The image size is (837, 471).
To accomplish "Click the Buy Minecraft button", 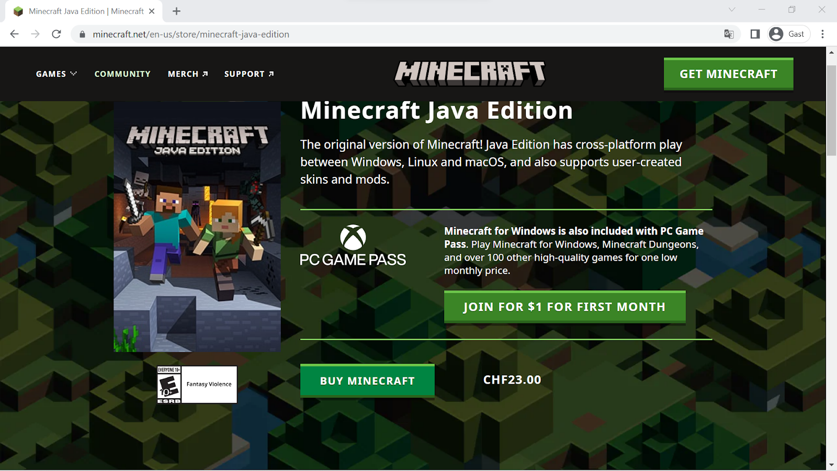I will click(x=367, y=381).
